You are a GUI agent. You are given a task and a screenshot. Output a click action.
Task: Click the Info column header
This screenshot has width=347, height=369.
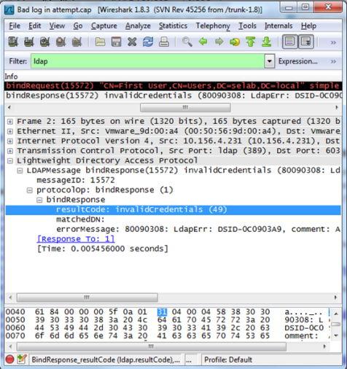(11, 77)
